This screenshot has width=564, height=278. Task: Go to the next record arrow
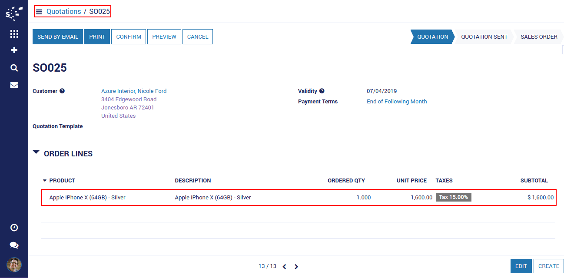pyautogui.click(x=296, y=267)
